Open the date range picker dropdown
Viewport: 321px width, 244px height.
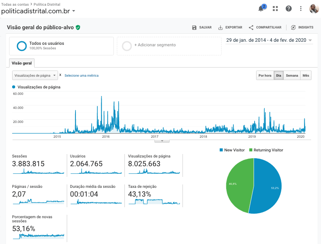click(269, 40)
